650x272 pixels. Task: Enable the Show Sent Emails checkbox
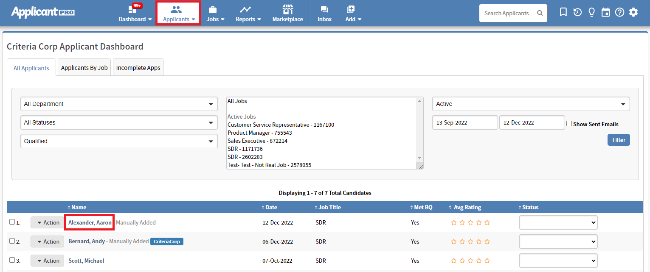tap(569, 124)
